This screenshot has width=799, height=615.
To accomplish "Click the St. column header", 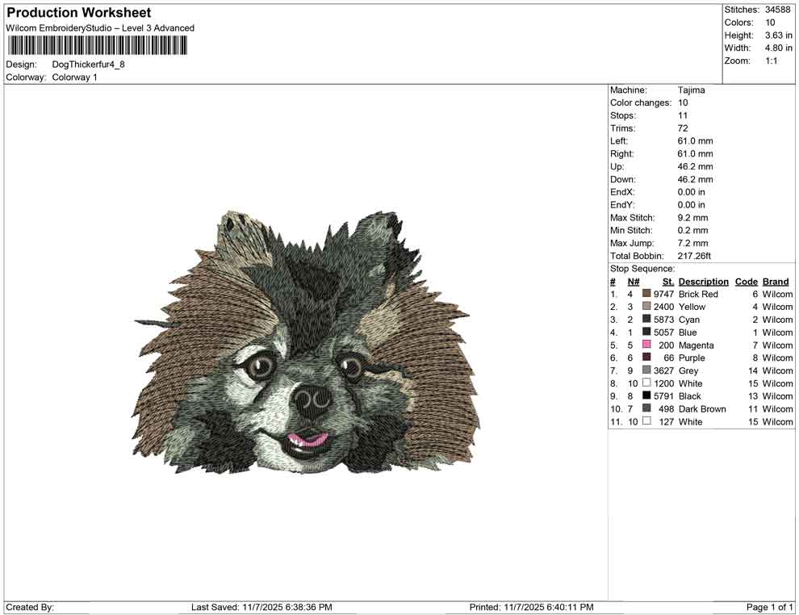I will [667, 281].
